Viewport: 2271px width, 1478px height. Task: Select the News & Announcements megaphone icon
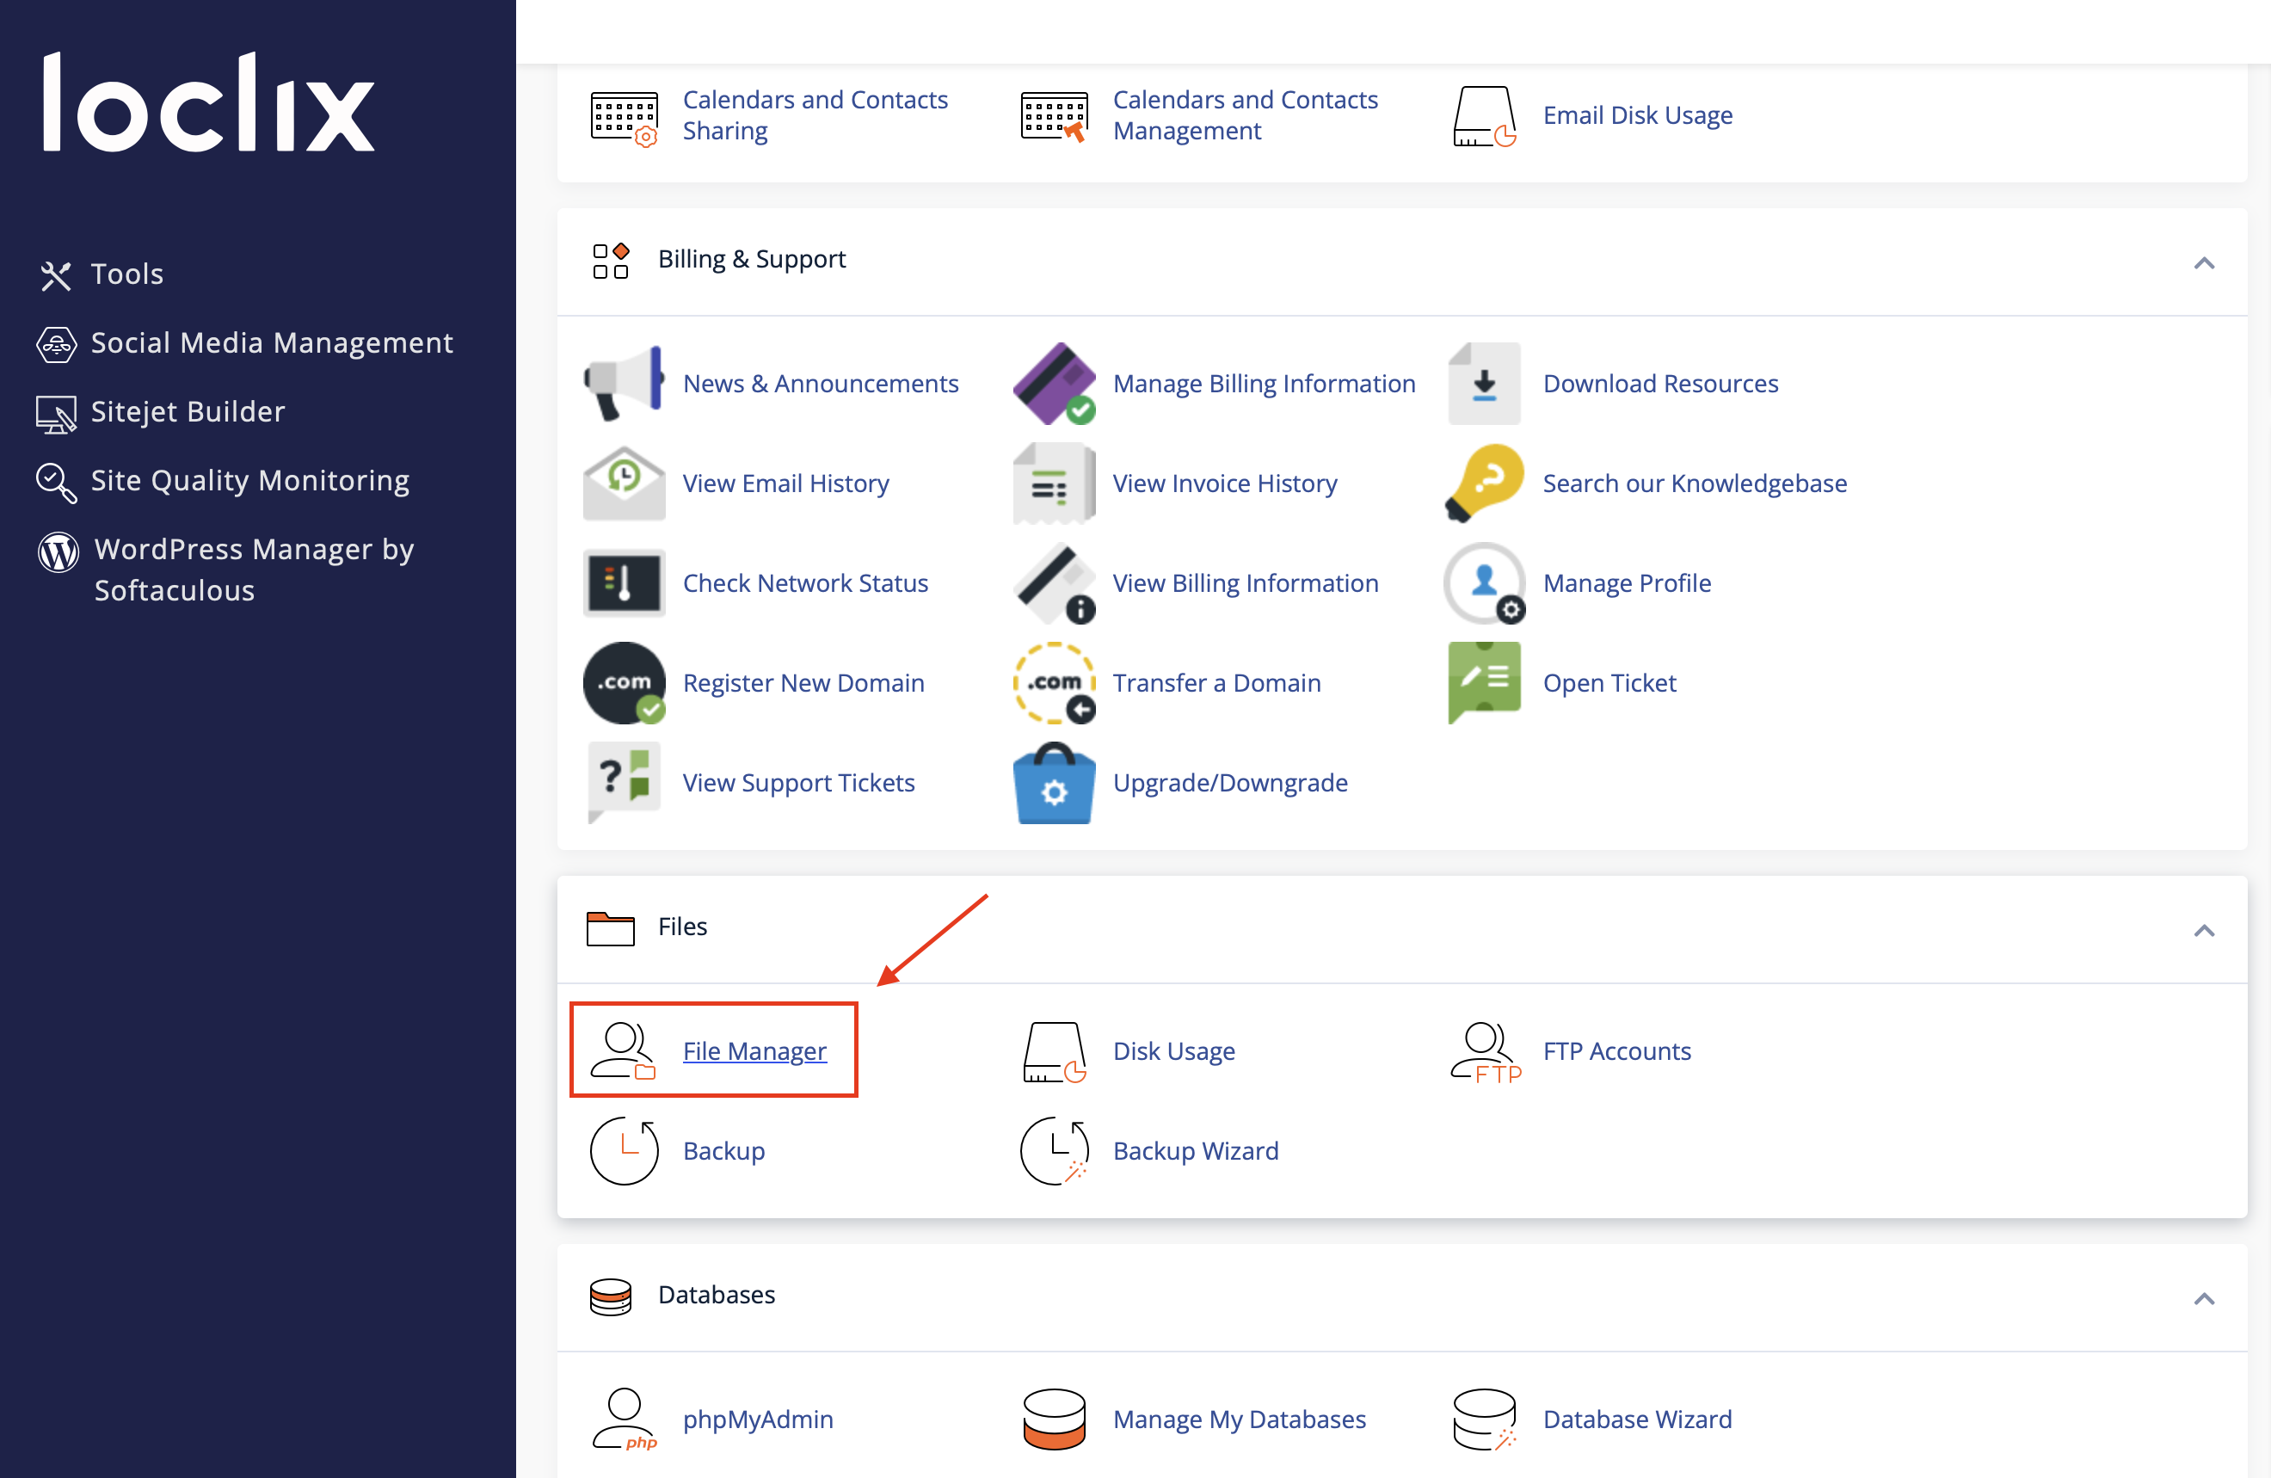[621, 383]
